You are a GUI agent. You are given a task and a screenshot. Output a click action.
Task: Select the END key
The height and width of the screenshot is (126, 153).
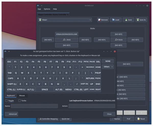[x=98, y=84]
